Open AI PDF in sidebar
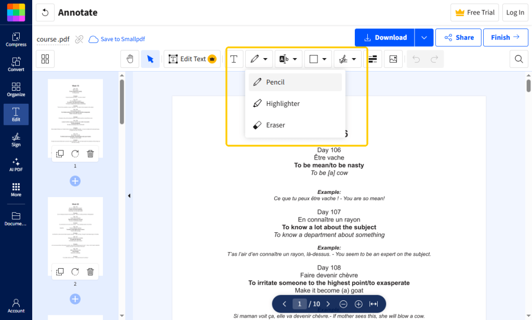Image resolution: width=532 pixels, height=320 pixels. pyautogui.click(x=16, y=164)
